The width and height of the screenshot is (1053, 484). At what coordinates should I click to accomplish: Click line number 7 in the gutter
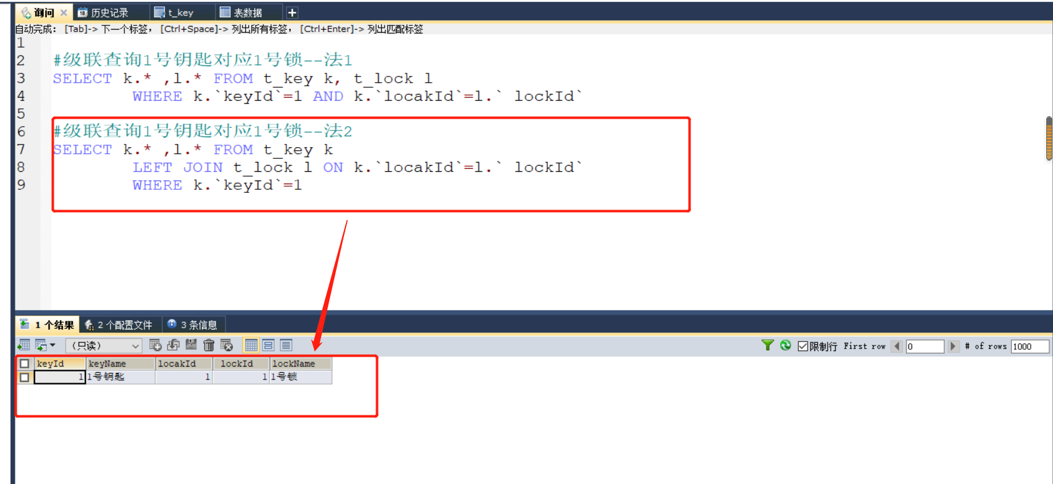click(x=21, y=149)
